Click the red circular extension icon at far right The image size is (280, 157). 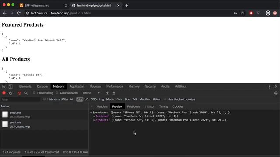(275, 13)
